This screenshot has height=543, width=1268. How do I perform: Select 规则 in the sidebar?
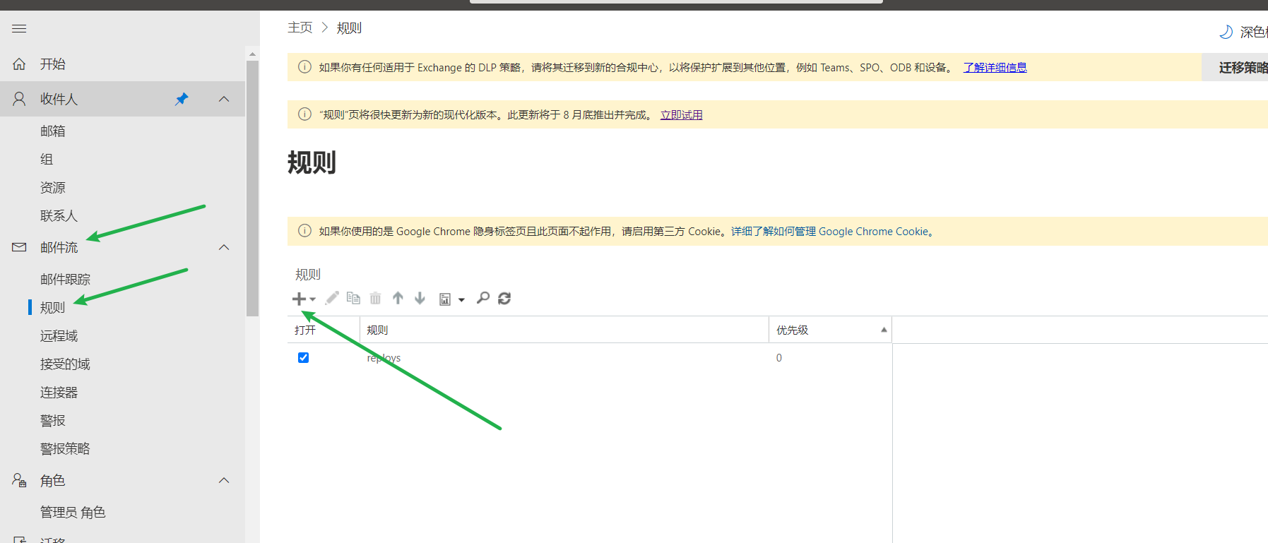coord(52,308)
